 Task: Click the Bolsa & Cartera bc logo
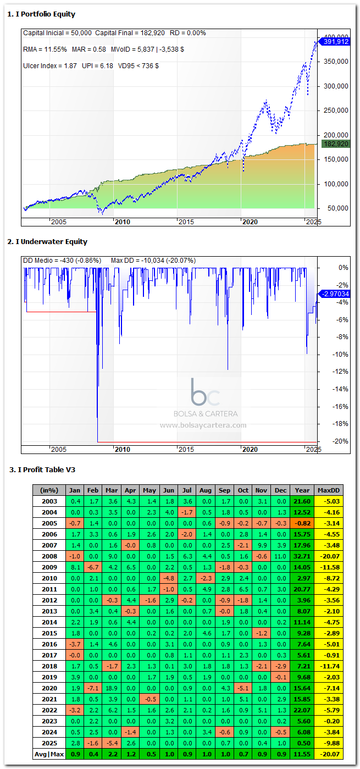(x=205, y=392)
